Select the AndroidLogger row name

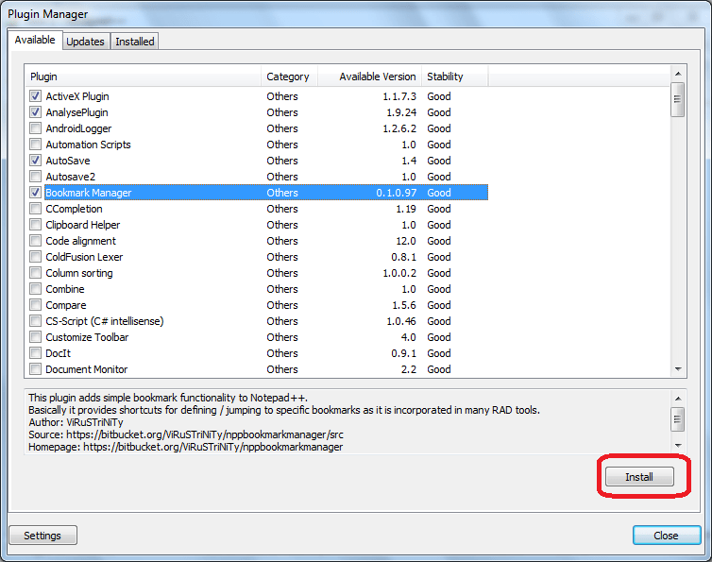[78, 128]
